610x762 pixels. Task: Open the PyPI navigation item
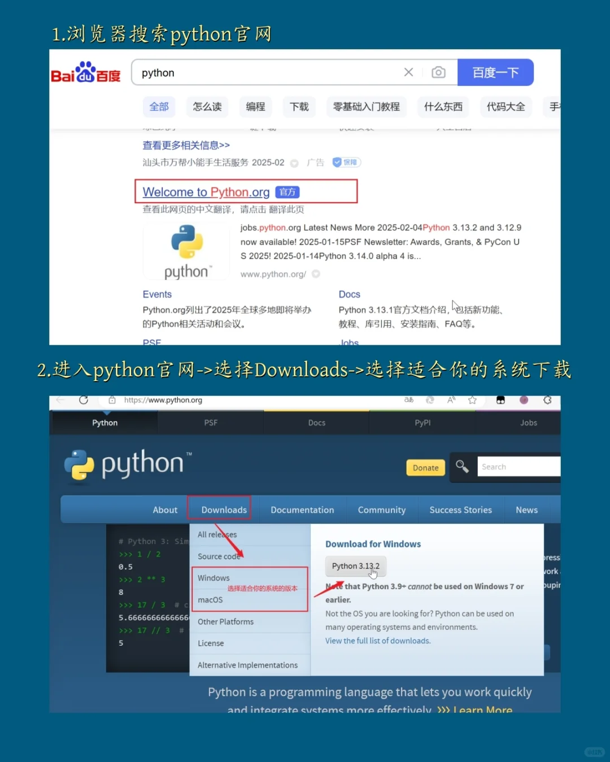point(422,422)
